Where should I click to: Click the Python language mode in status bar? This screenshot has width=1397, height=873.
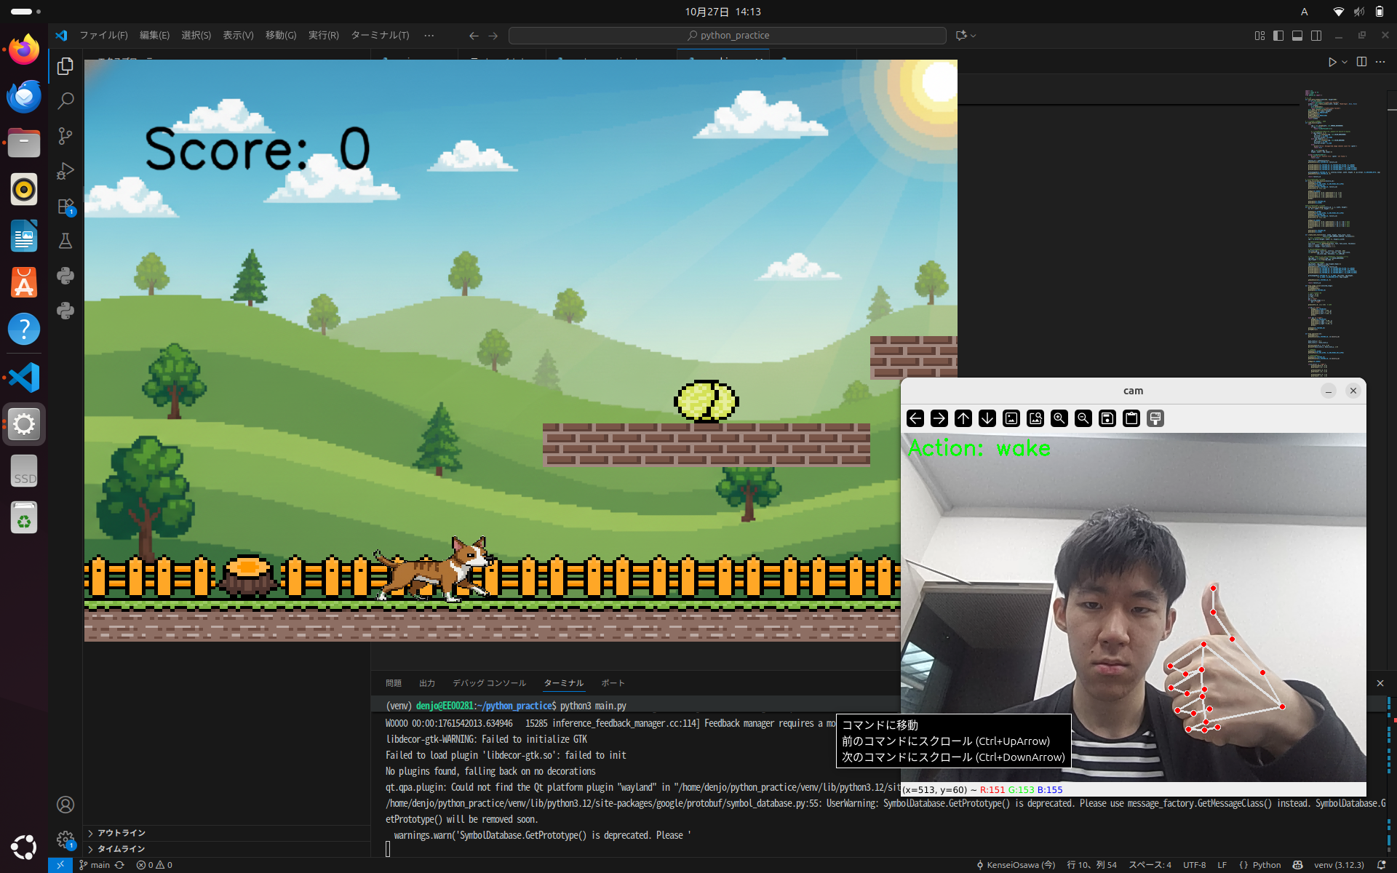[1267, 865]
